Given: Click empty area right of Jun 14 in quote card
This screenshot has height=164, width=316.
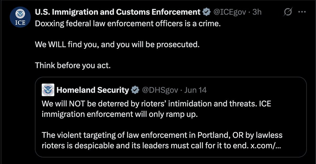Looking at the screenshot, I should point(255,90).
